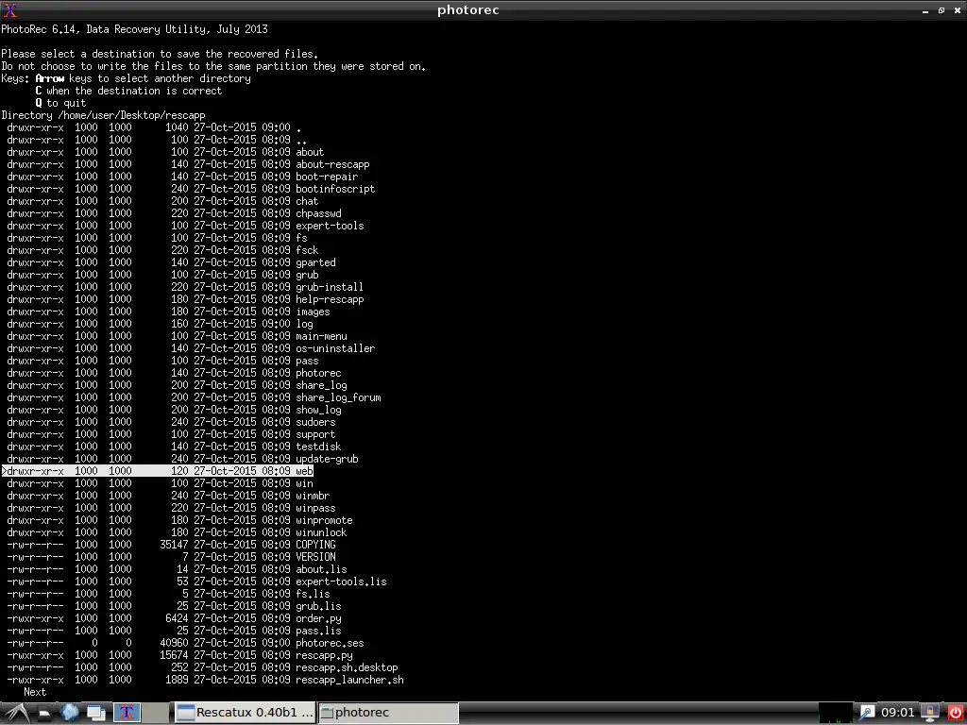Screen dimensions: 967x725
Task: Open the network connection tray icon
Action: [867, 713]
